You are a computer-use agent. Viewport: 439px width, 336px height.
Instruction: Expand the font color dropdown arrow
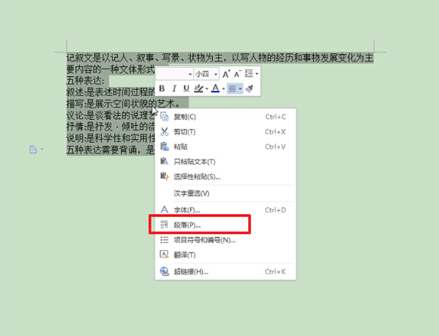point(223,89)
